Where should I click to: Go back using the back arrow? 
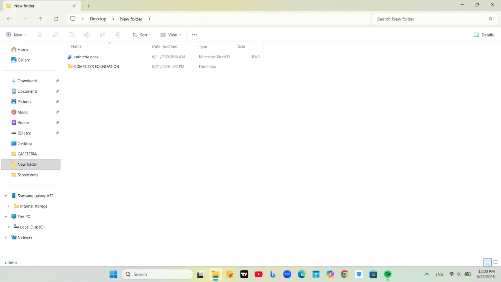tap(9, 19)
